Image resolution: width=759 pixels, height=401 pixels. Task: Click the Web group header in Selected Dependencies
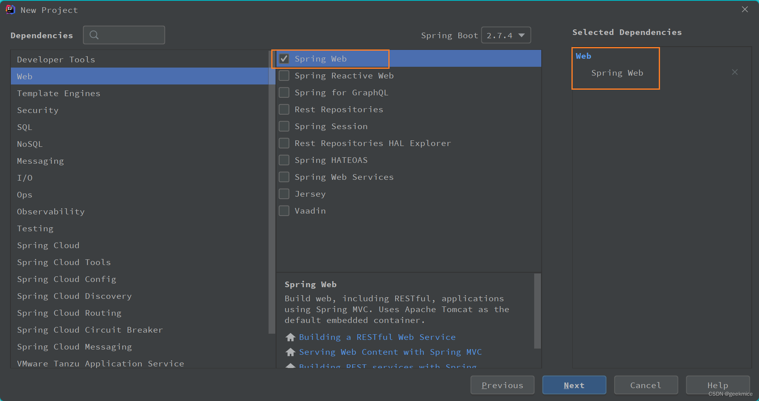583,56
